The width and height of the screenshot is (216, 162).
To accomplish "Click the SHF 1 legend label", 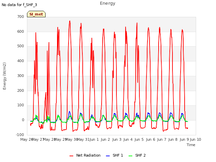I will tap(118, 155).
